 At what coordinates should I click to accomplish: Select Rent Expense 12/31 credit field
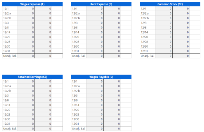(x=112, y=51)
